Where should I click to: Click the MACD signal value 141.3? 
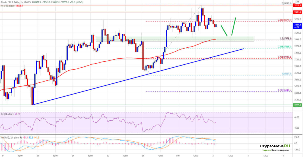coord(36,137)
